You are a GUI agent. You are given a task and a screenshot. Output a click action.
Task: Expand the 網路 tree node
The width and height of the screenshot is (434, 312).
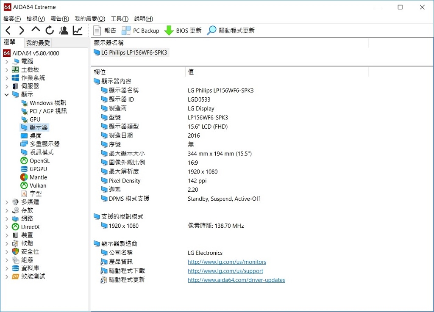pos(7,218)
